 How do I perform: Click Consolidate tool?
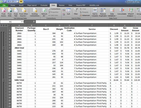[122, 11]
